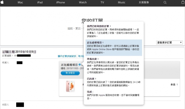The width and height of the screenshot is (185, 109).
Task: Click the 訂購日期 2015年10月9日 heading
Action: tap(19, 52)
